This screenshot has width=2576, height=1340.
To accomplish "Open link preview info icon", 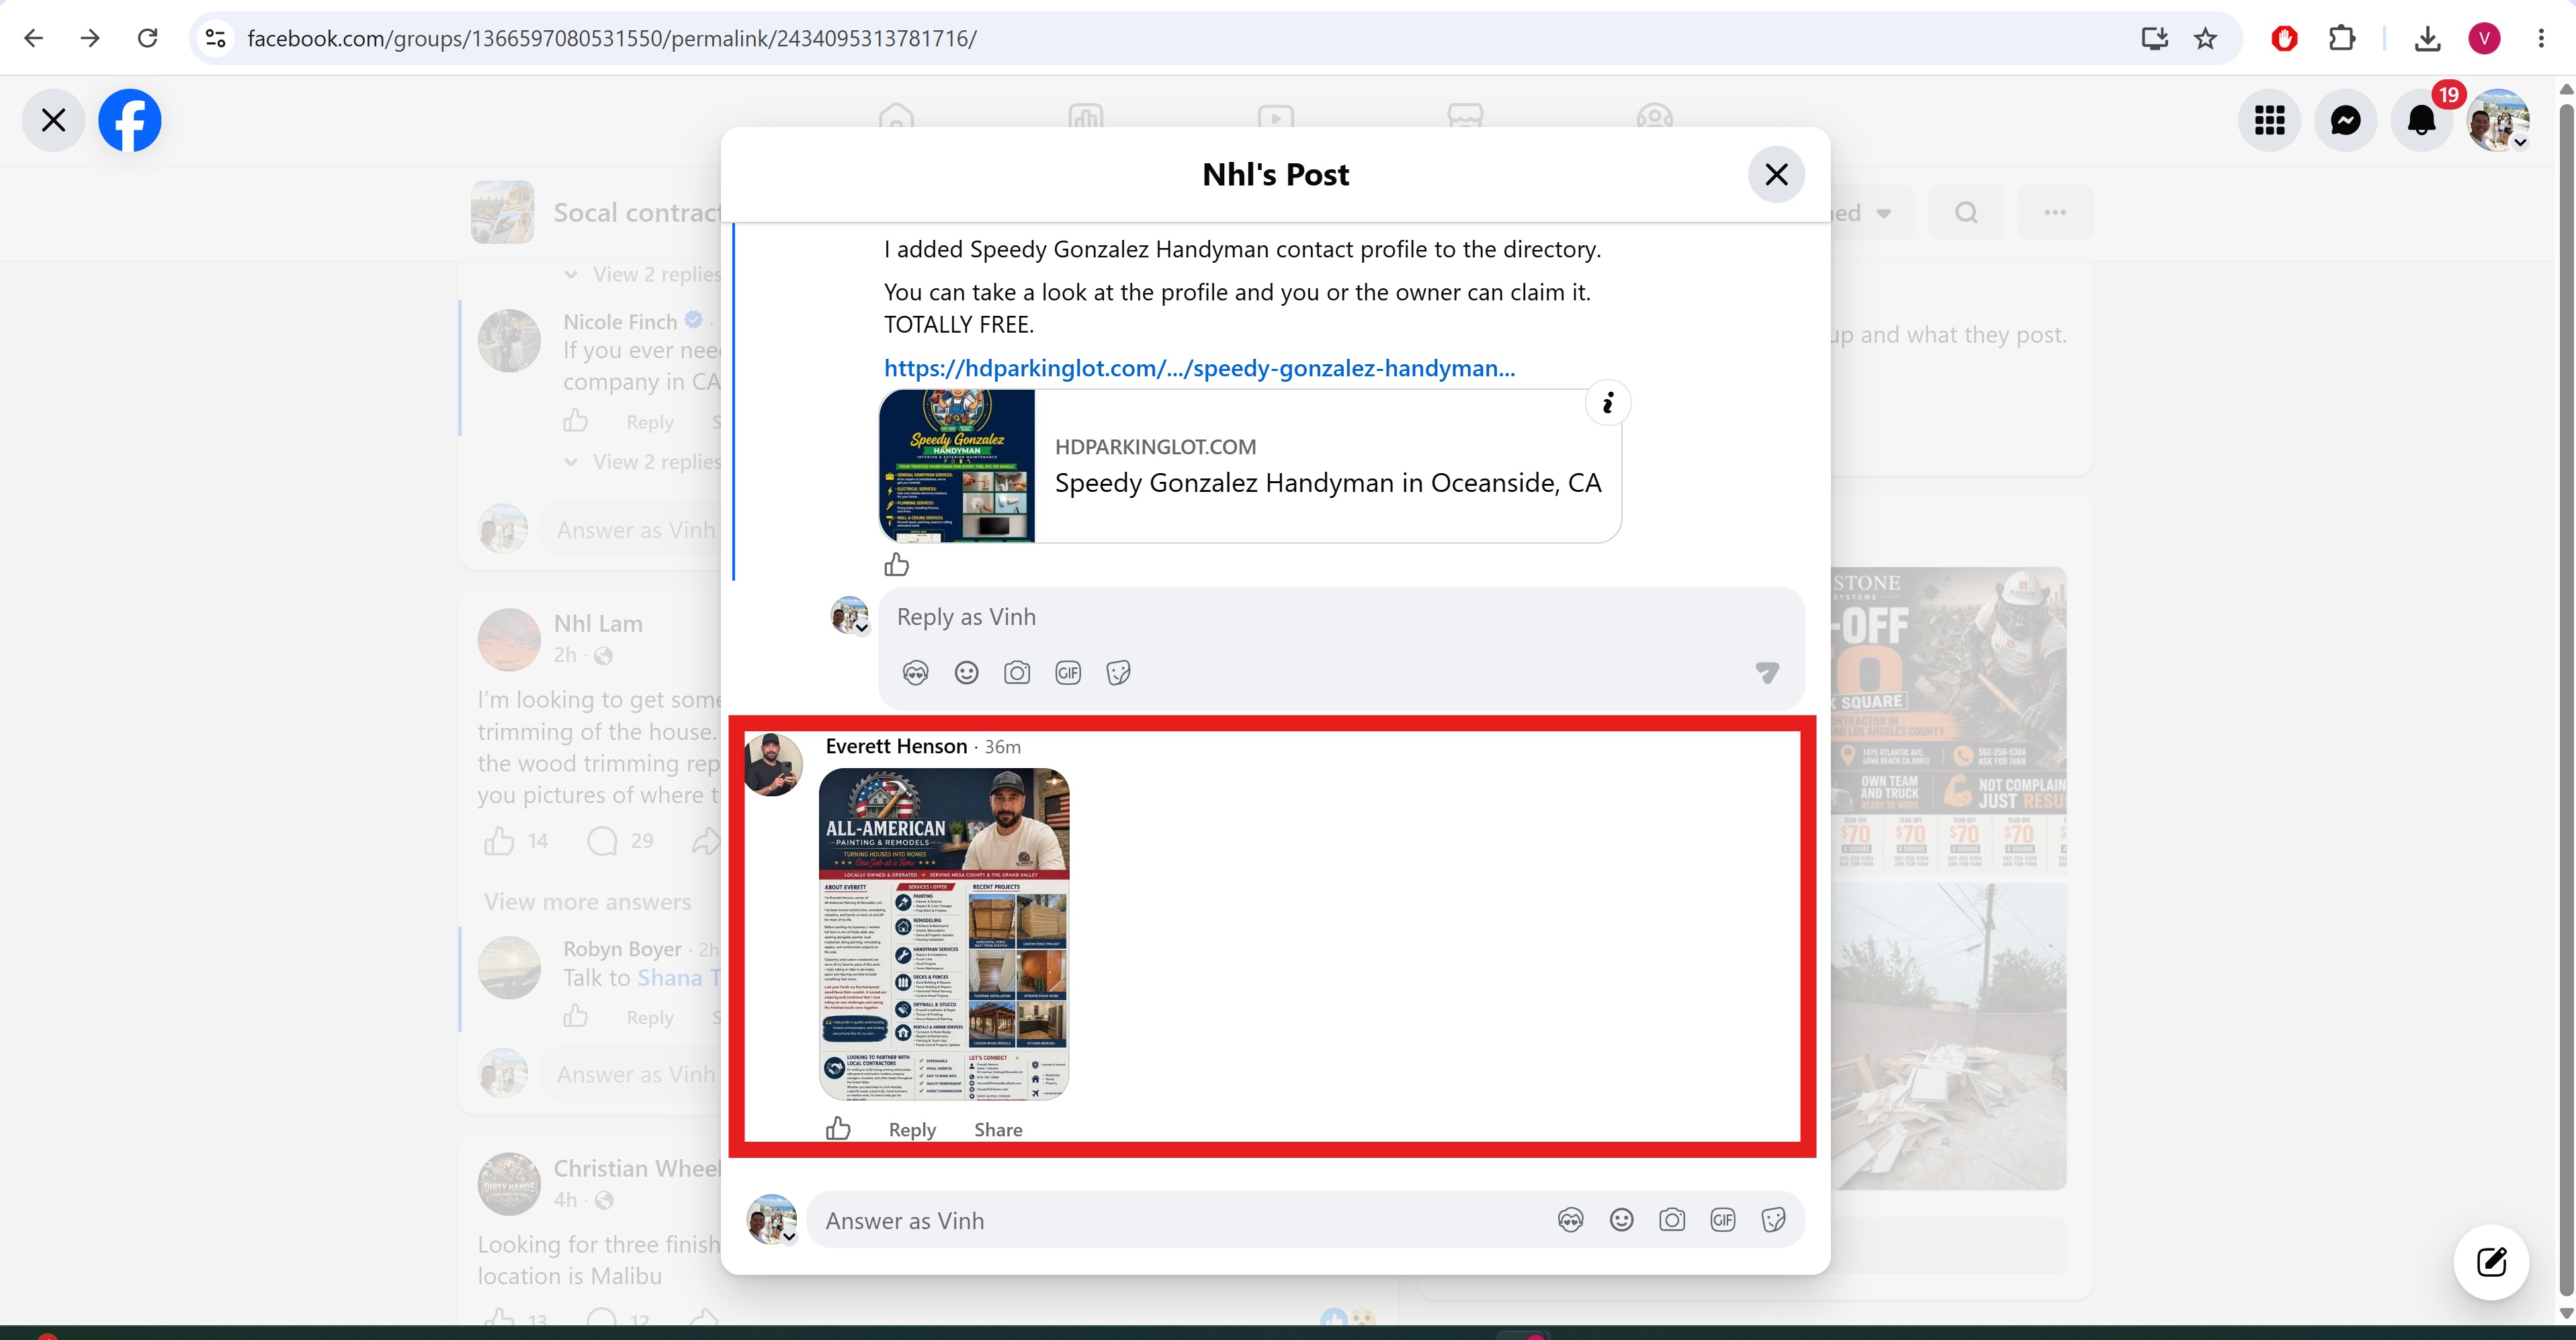I will point(1608,402).
